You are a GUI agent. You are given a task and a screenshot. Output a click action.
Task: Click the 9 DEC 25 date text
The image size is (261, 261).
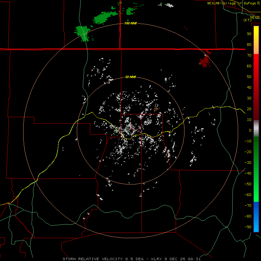[175, 259]
